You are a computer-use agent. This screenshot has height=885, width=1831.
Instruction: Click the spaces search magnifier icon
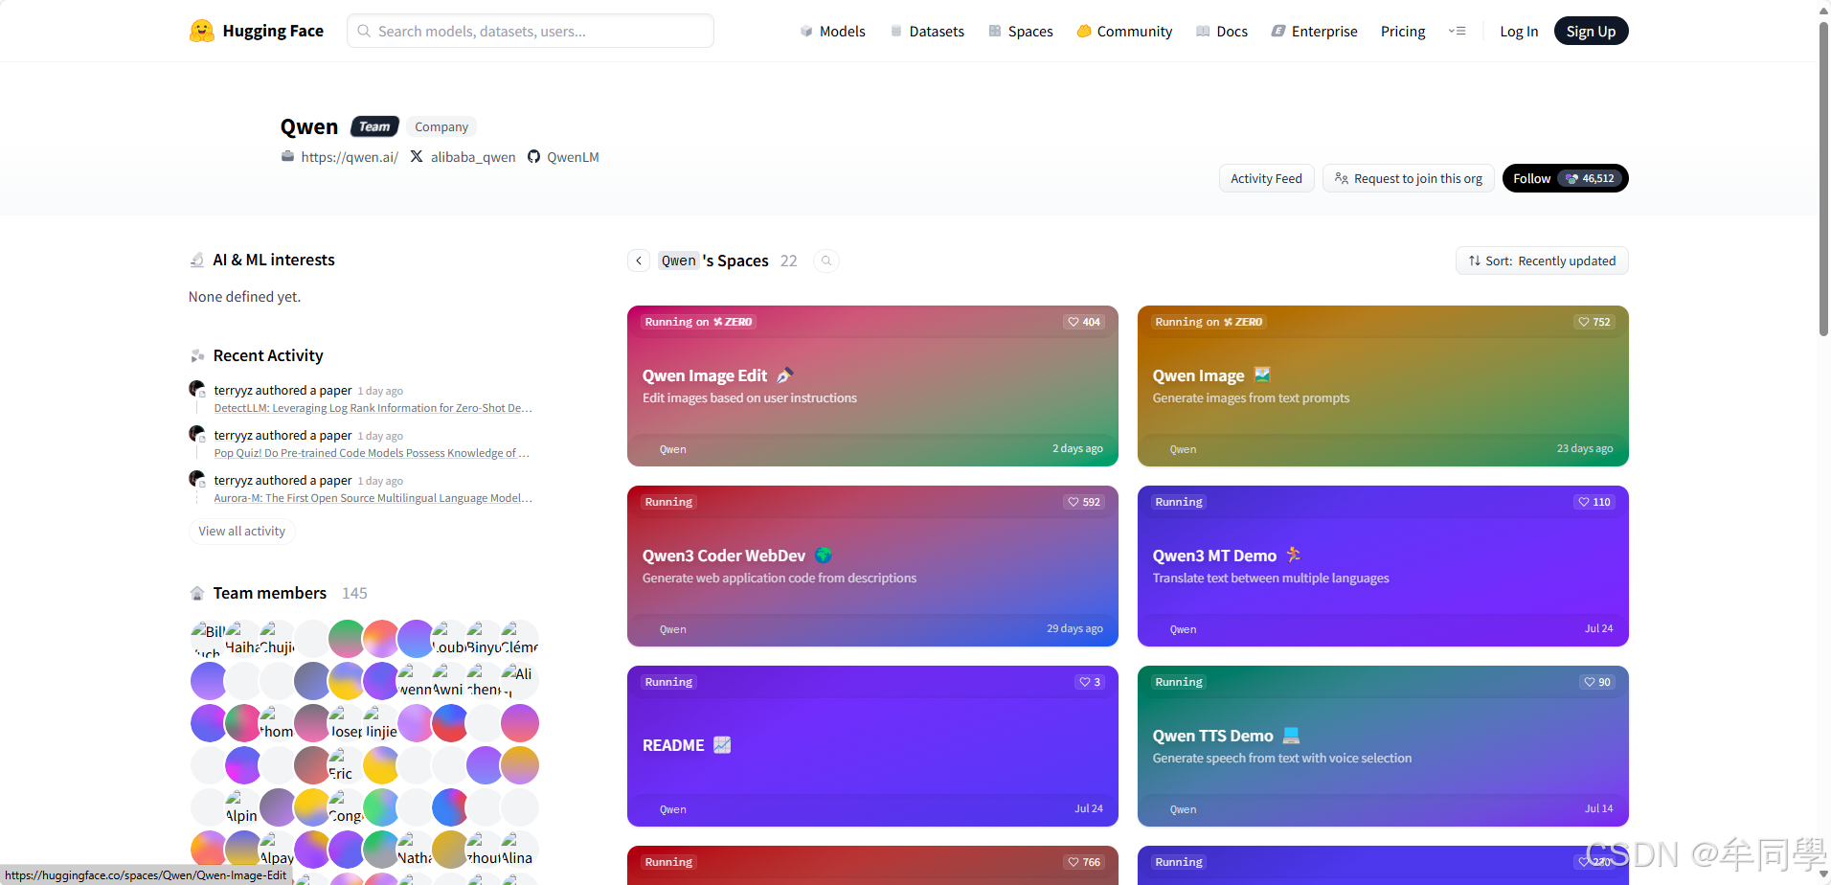826,261
